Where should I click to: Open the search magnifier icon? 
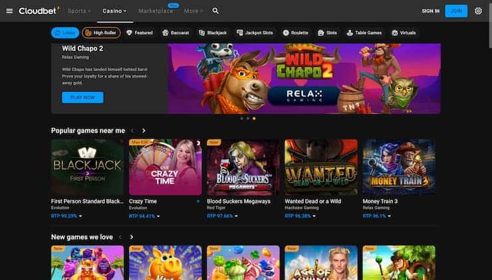[215, 11]
